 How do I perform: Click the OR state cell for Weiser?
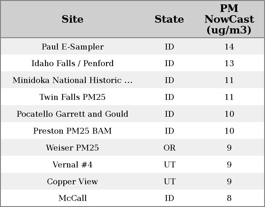click(x=169, y=148)
